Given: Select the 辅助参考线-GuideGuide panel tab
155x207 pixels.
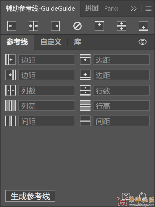Looking at the screenshot, I should coord(40,9).
